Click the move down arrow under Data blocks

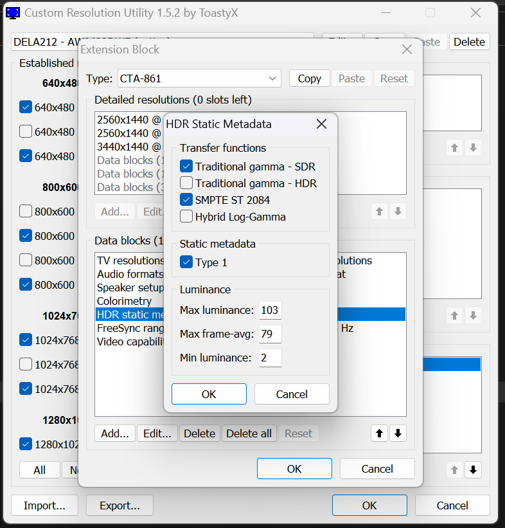[398, 433]
